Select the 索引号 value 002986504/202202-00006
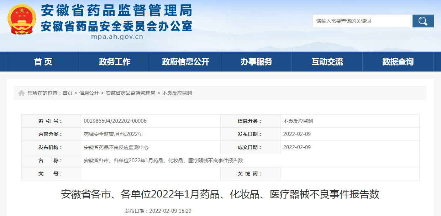The image size is (441, 216). click(x=115, y=121)
